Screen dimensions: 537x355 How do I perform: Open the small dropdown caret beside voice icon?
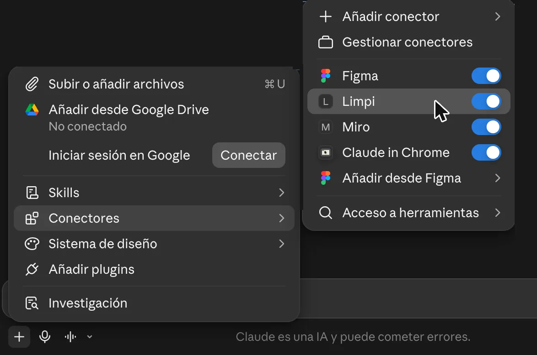click(x=89, y=337)
